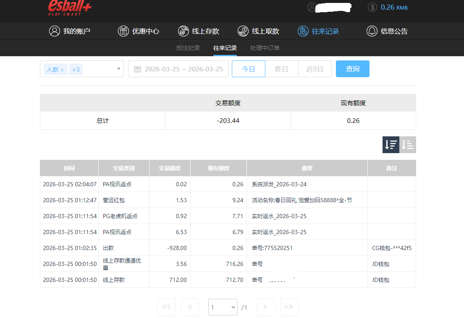Click the dollar balance icon

(372, 7)
